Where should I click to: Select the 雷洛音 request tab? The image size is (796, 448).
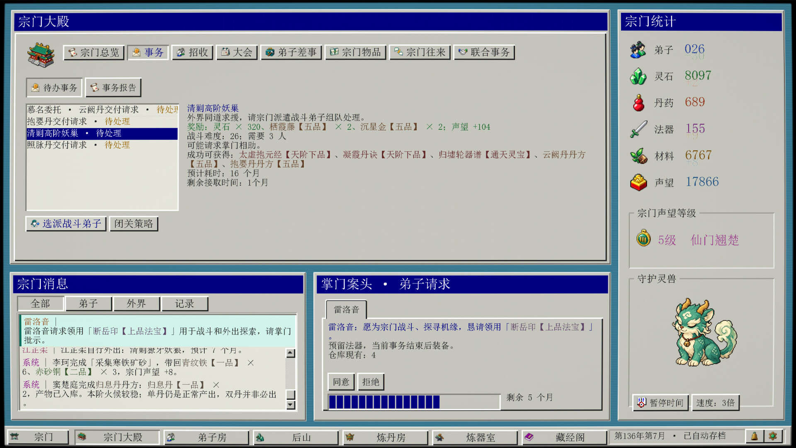(347, 310)
